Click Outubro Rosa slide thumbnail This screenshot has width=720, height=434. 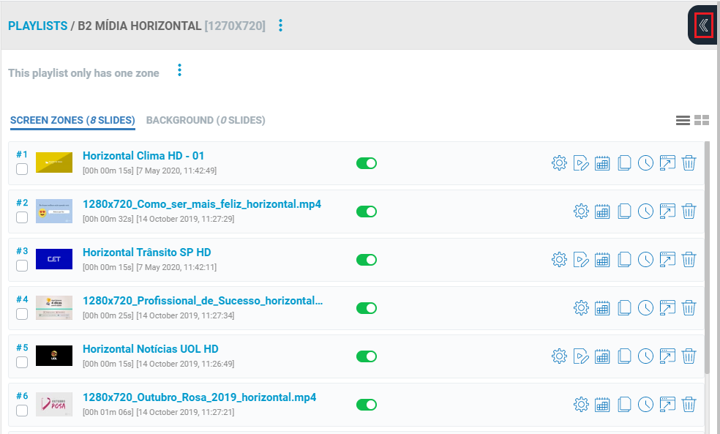(x=54, y=404)
